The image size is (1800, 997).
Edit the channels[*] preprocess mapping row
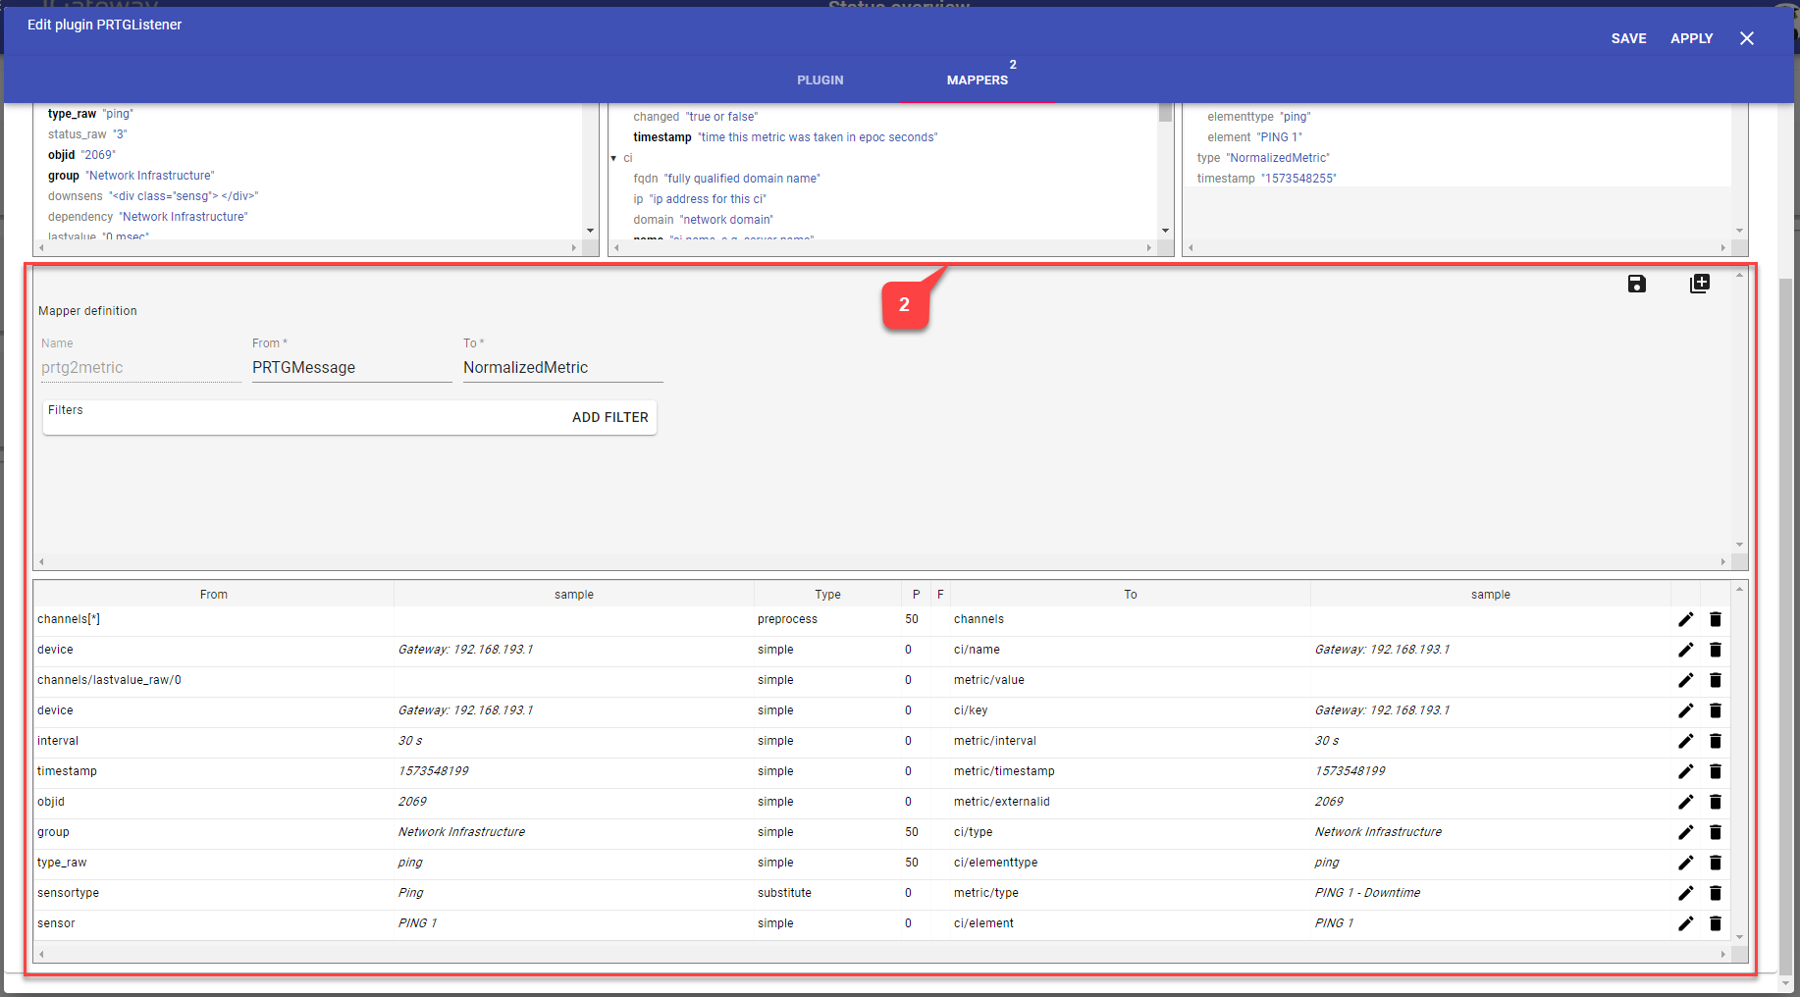point(1685,619)
